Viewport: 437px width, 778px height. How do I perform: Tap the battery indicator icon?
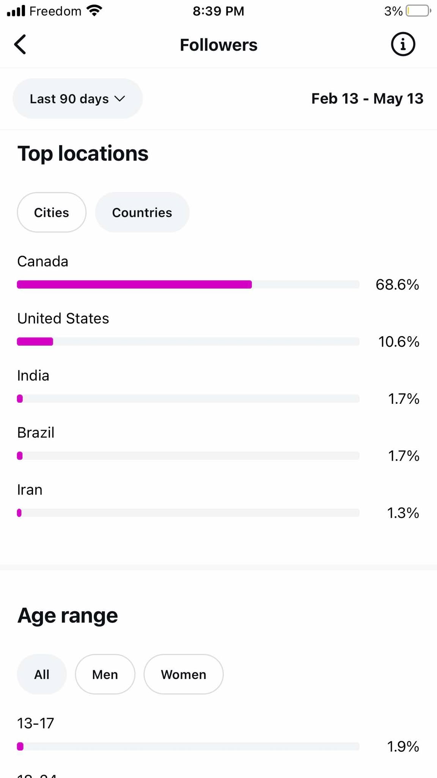coord(418,11)
